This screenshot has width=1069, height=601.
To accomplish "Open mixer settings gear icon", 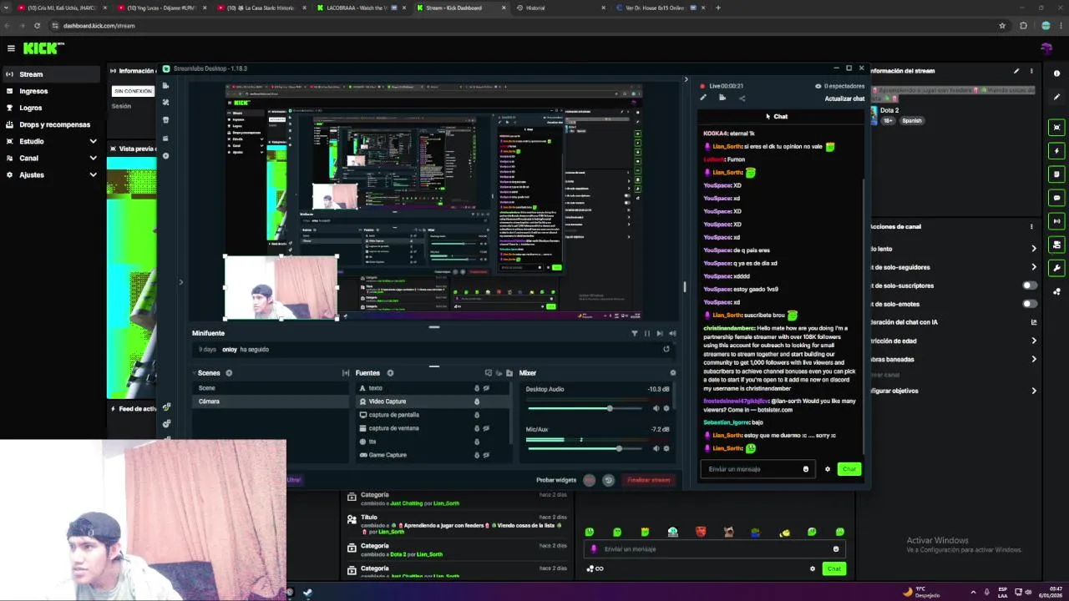I will pyautogui.click(x=673, y=373).
